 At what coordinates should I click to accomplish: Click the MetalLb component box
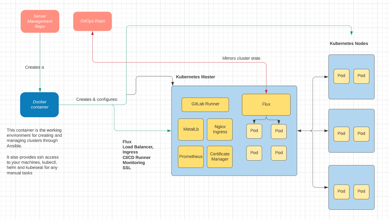(x=191, y=129)
